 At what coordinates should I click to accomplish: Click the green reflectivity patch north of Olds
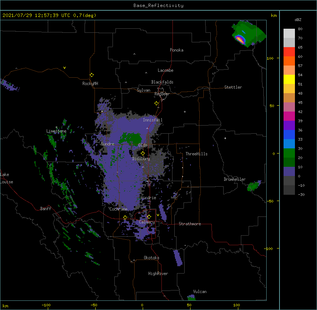131,138
